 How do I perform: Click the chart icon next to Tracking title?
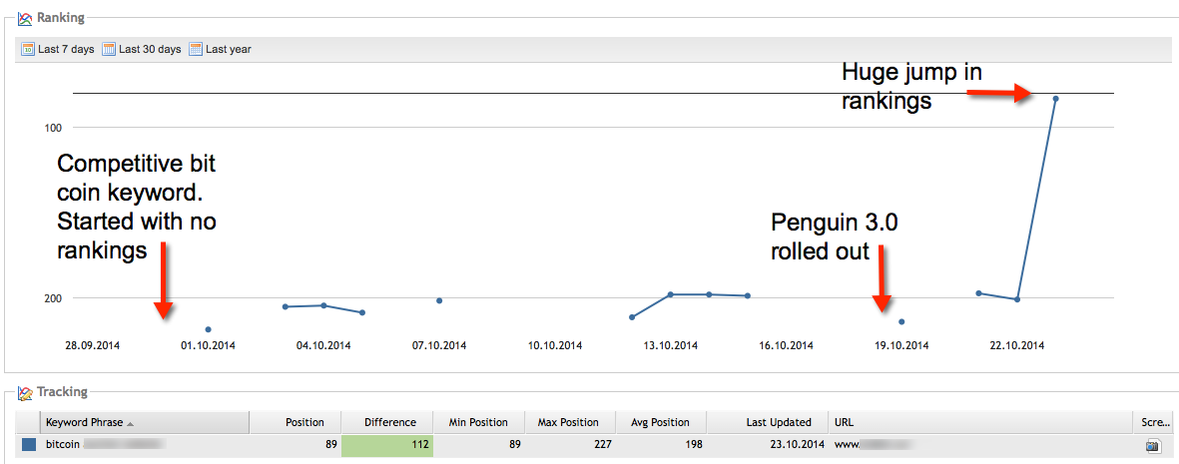coord(25,392)
